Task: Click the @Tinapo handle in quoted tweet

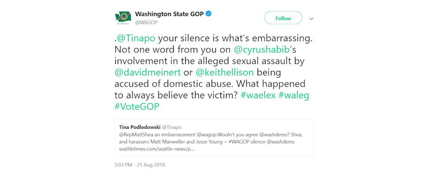Action: [172, 127]
